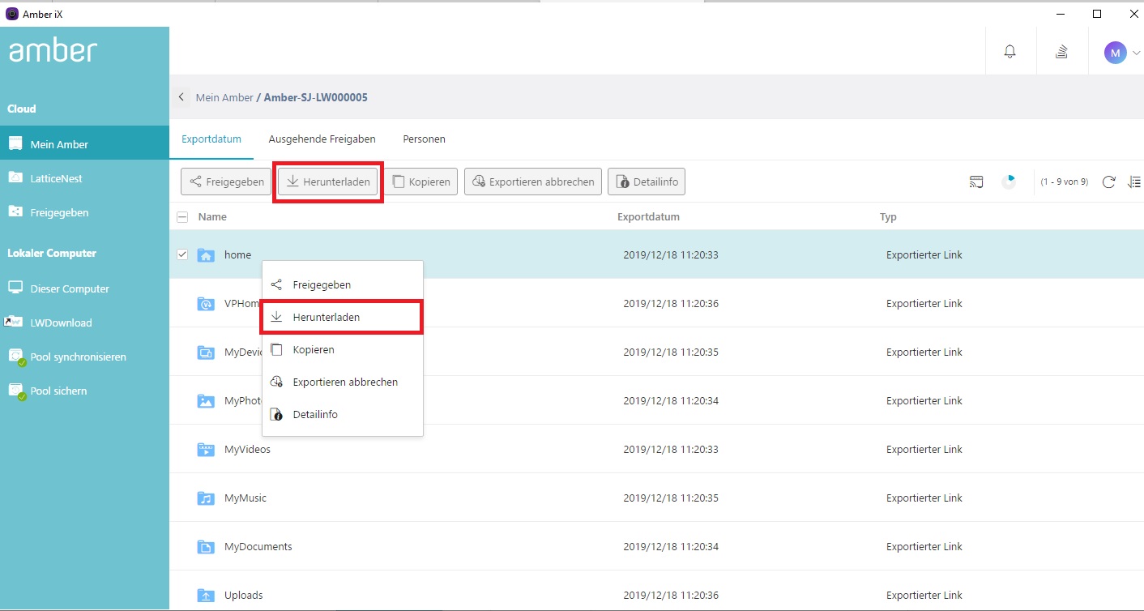Choose Kopieren in the context menu
This screenshot has height=611, width=1144.
[342, 349]
